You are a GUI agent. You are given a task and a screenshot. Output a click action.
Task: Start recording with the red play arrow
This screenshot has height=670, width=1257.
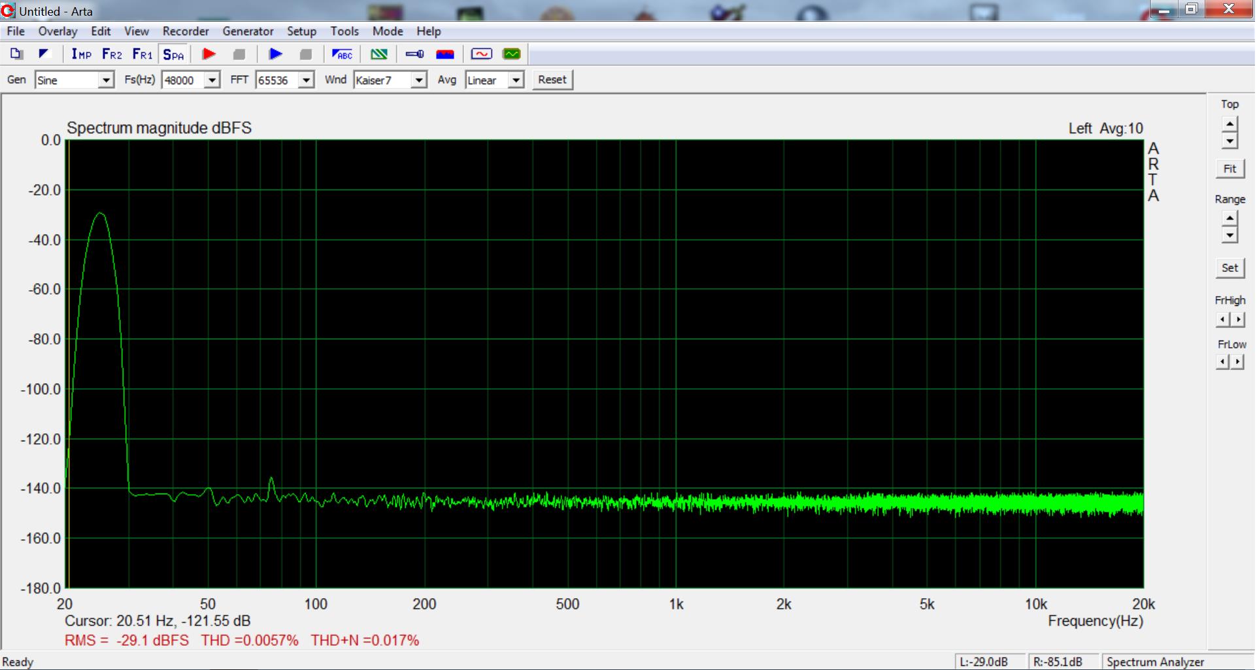[x=209, y=54]
